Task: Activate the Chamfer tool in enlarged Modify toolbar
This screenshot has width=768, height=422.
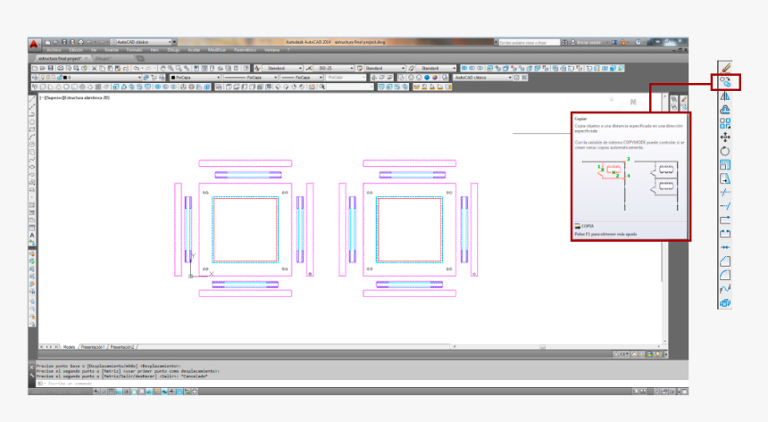Action: 725,261
